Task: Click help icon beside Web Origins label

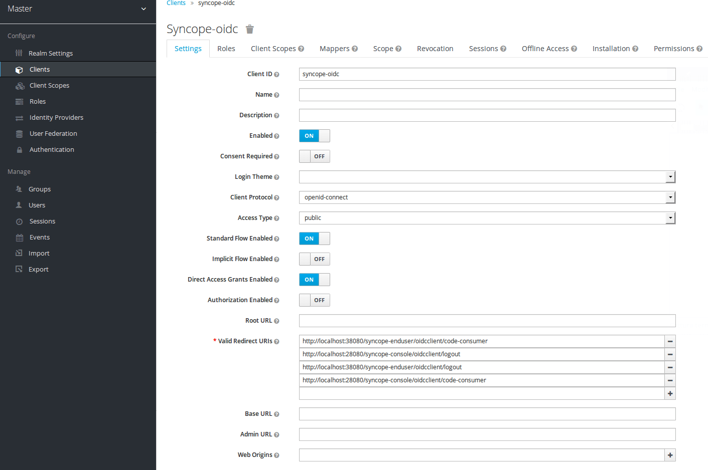Action: (276, 455)
